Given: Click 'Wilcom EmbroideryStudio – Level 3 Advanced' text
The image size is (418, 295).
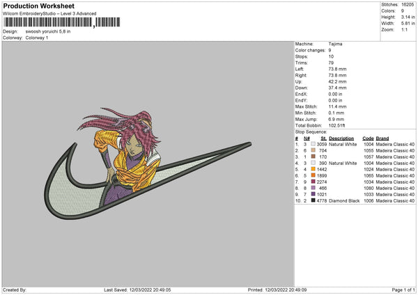Looking at the screenshot, I should (49, 14).
